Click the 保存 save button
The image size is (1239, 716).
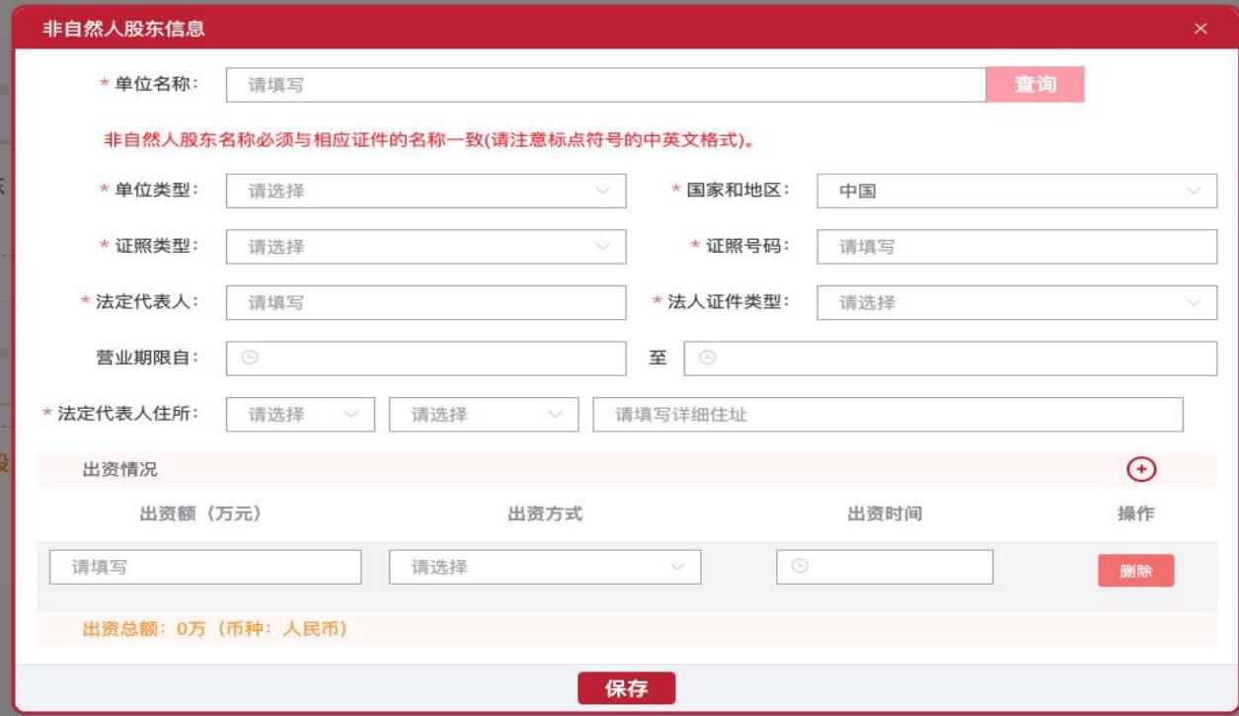[x=626, y=689]
